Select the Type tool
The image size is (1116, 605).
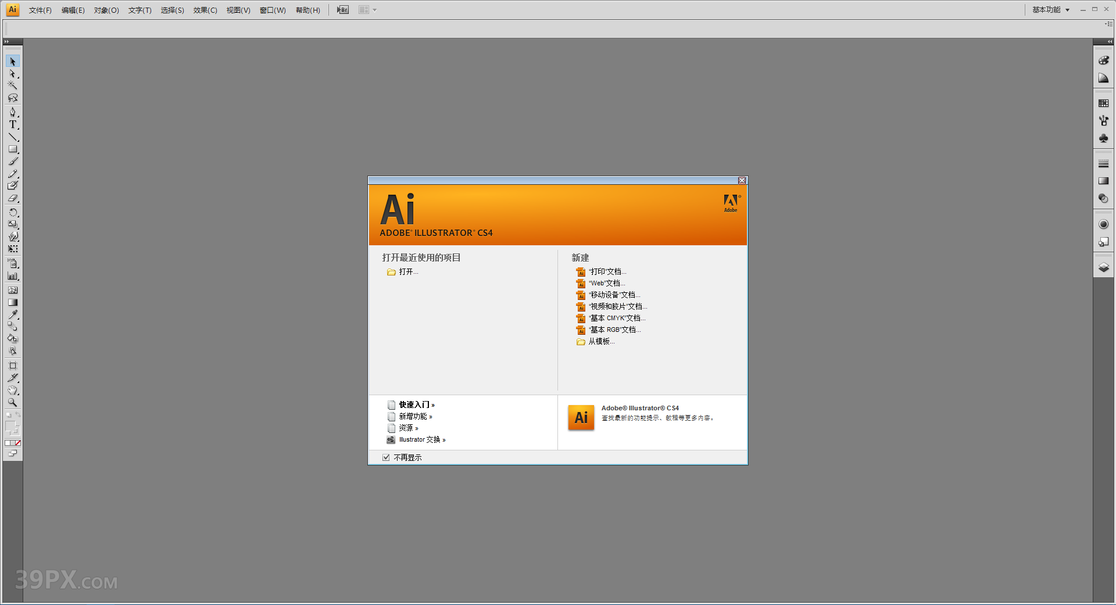pyautogui.click(x=13, y=124)
